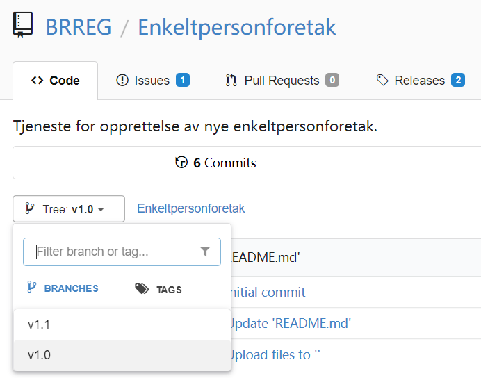481x378 pixels.
Task: Click the Code angle-brackets icon
Action: [x=37, y=81]
